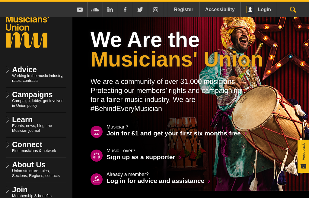Click the 'Campaign, lobby, get involved' description

pyautogui.click(x=38, y=103)
